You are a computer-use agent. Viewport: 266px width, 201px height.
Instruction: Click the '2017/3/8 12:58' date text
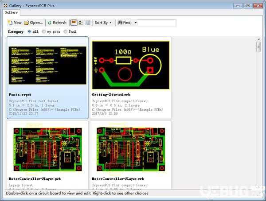coord(105,113)
